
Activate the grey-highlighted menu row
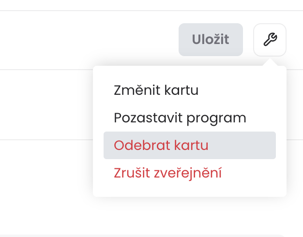tap(190, 145)
